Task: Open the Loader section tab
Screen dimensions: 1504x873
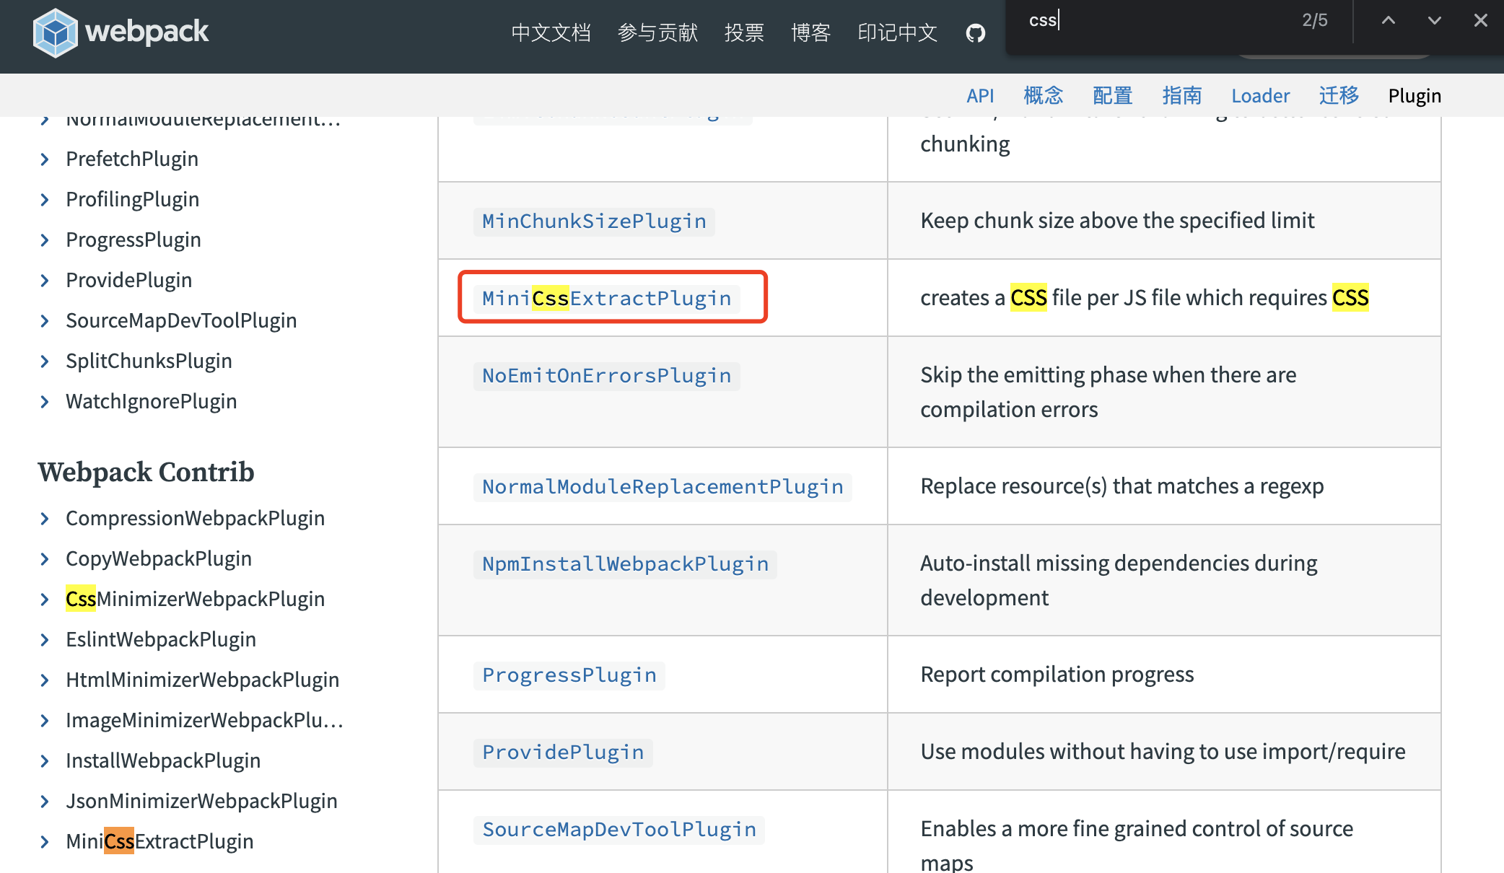Action: pyautogui.click(x=1260, y=95)
